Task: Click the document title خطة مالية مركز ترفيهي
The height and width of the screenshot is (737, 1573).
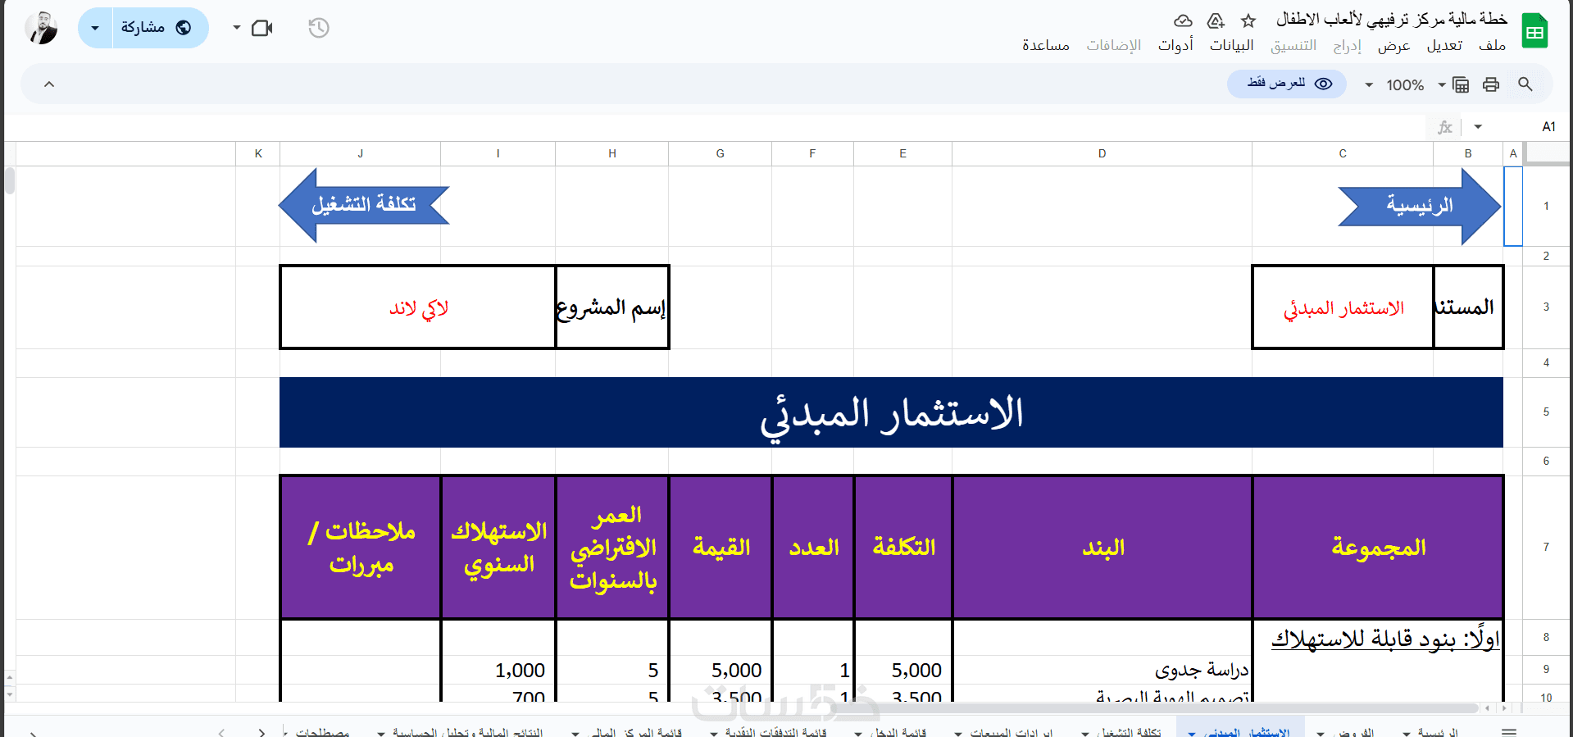Action: click(1392, 19)
